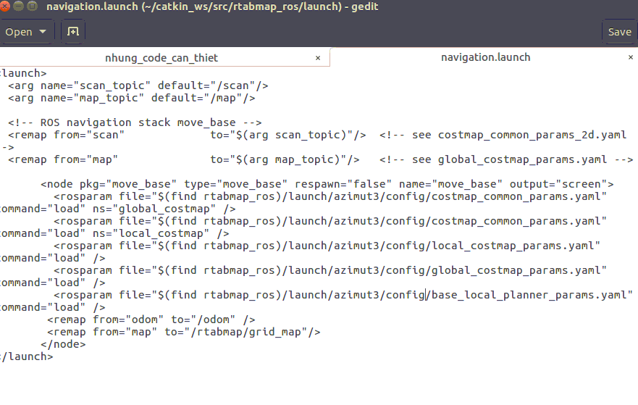Place cursor on the scan_topic arg line
Viewport: 638px width, 405px height.
pos(138,85)
